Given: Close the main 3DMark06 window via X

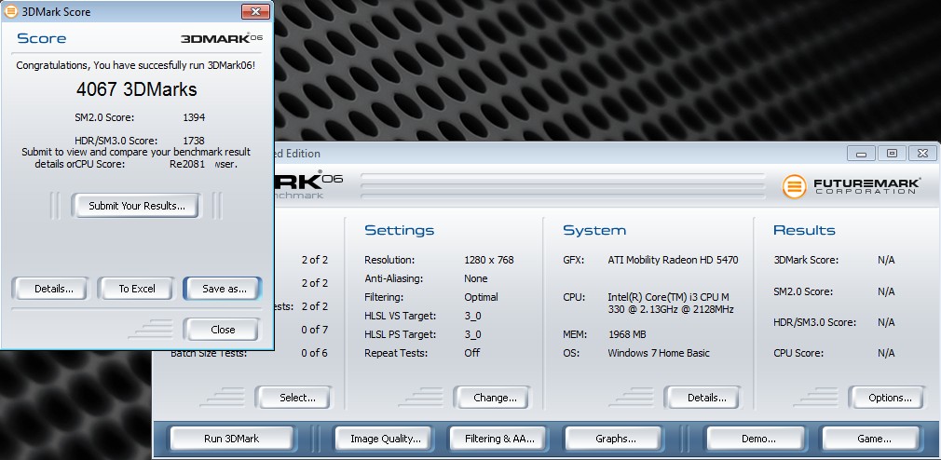Looking at the screenshot, I should 921,154.
